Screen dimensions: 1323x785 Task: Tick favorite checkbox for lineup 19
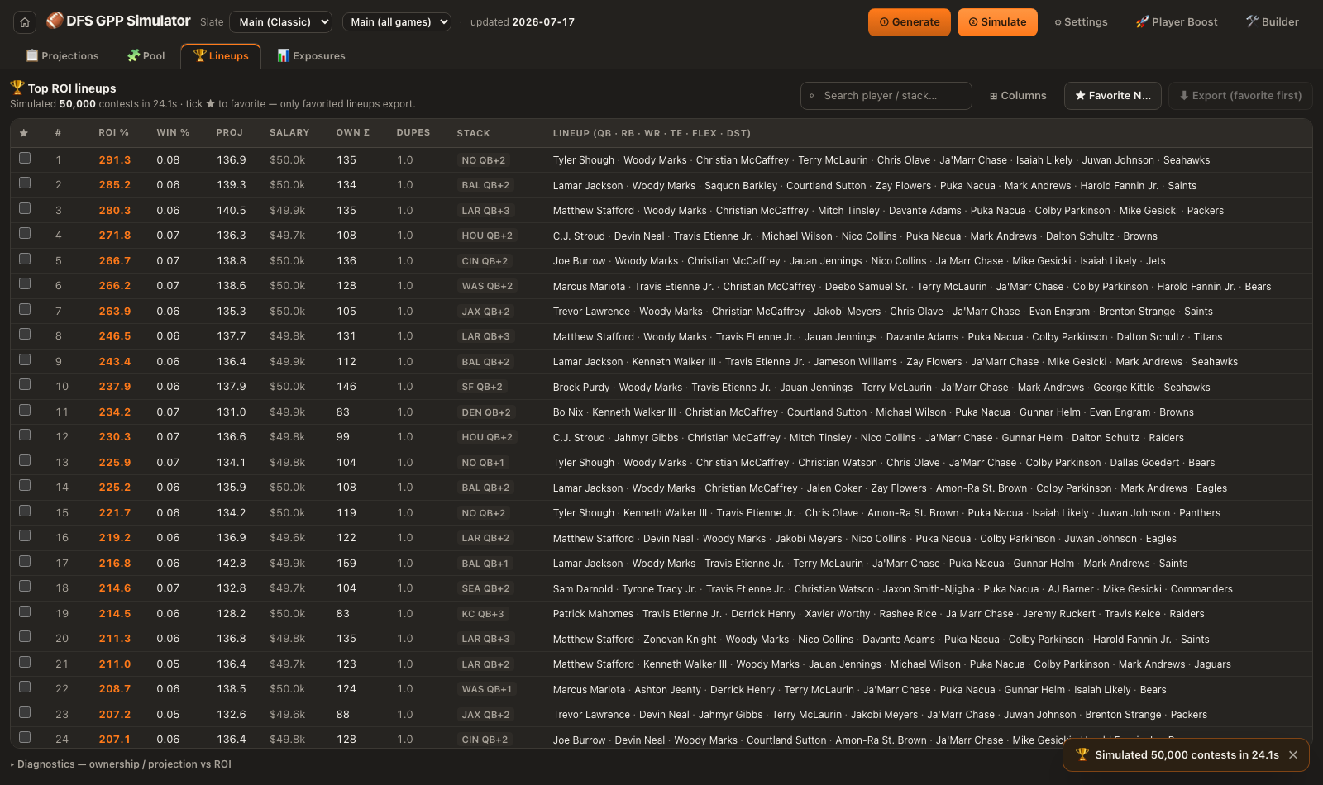[x=25, y=611]
